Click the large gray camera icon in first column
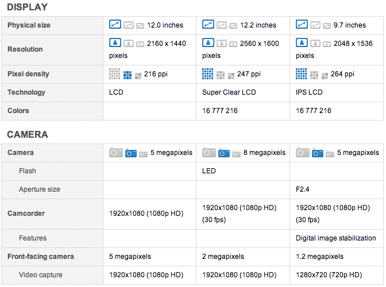Image resolution: width=386 pixels, height=287 pixels. [115, 153]
